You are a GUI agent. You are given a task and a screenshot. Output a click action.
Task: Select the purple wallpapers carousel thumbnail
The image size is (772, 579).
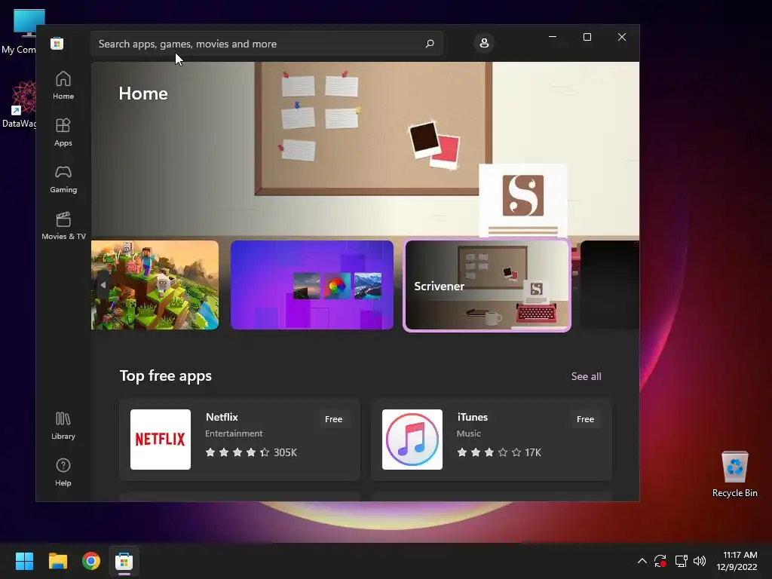(x=311, y=285)
